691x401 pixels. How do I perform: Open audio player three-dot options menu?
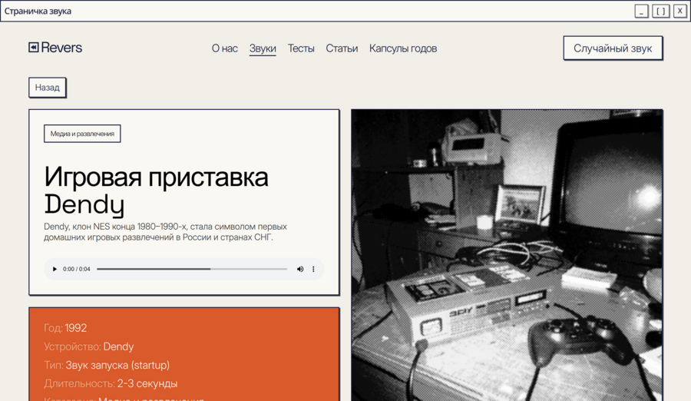(x=313, y=269)
